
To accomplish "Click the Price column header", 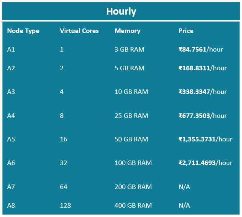I will (x=186, y=31).
